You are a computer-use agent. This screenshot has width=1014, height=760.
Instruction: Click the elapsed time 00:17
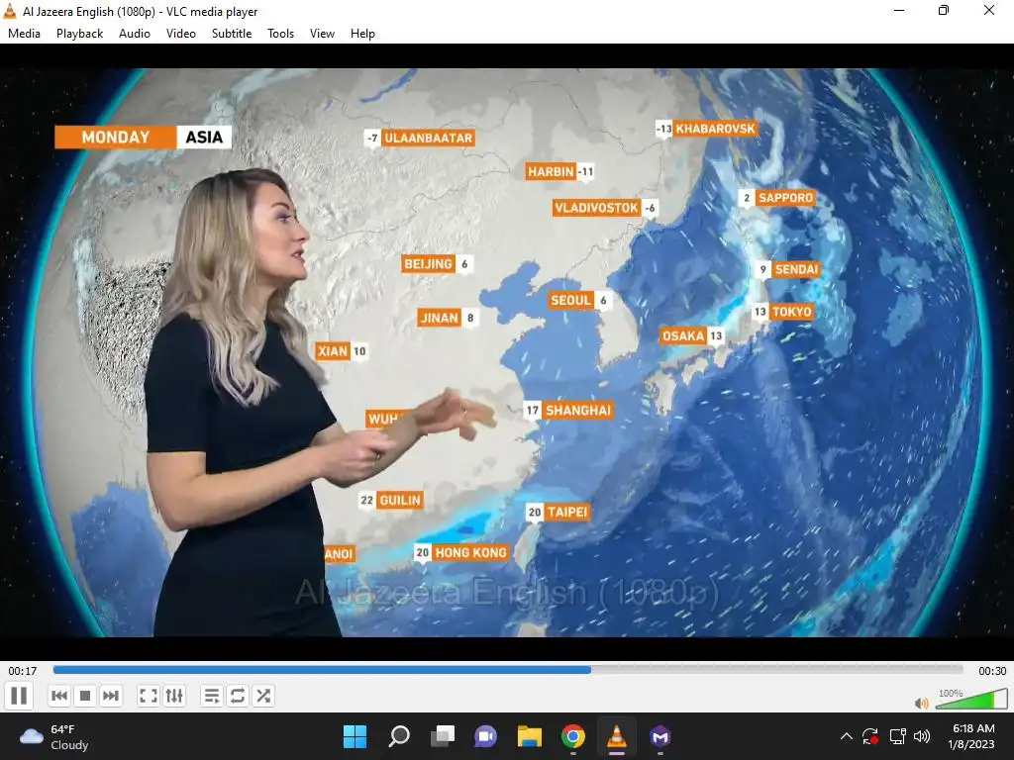click(x=23, y=671)
